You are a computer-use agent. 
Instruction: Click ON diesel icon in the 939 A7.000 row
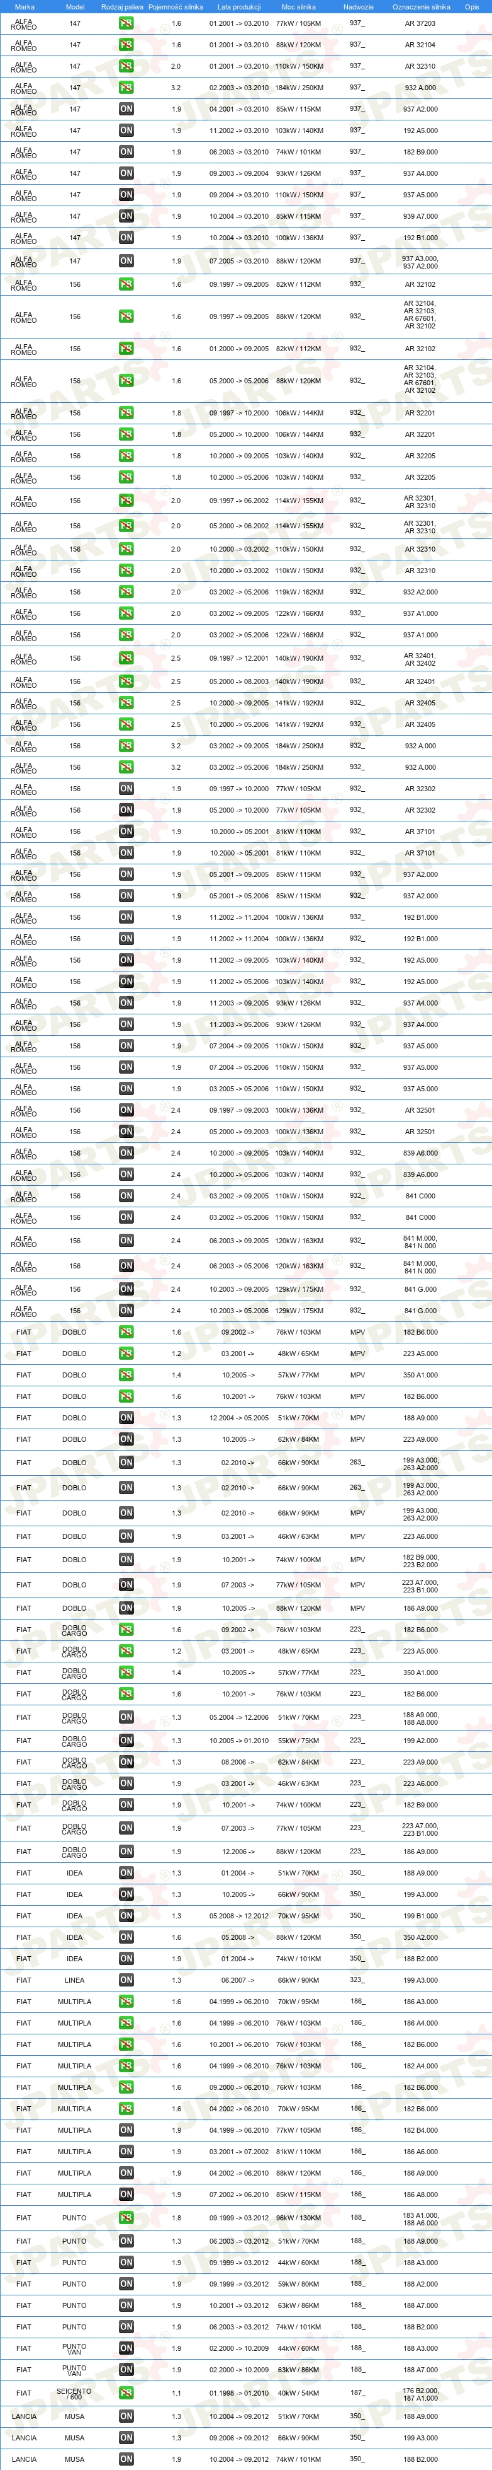[x=126, y=216]
